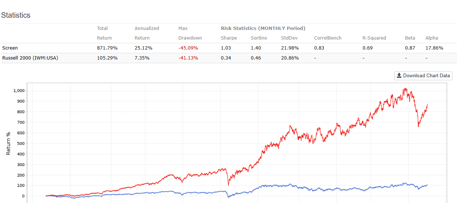Screen dimensions: 457x203
Task: Click the CorrelBench column header
Action: [x=328, y=38]
